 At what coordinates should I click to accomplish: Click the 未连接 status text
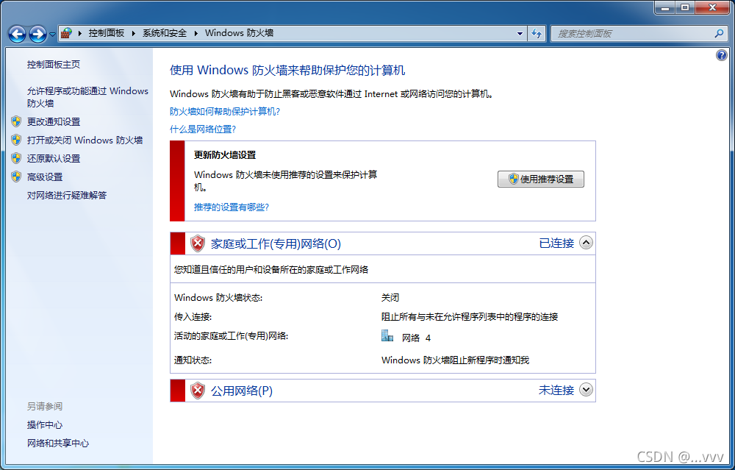[x=556, y=390]
